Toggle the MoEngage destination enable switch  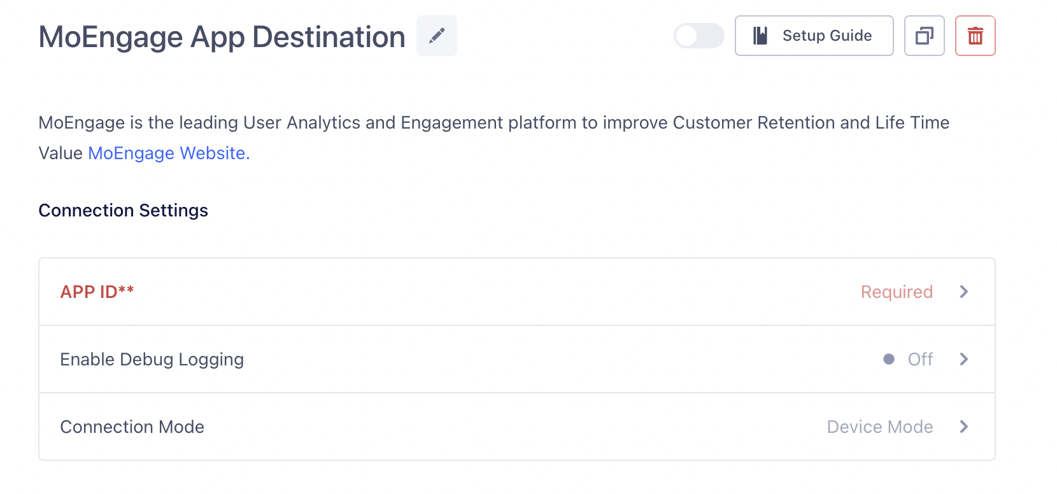coord(699,36)
